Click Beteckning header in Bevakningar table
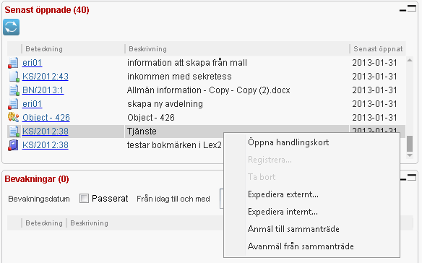Image resolution: width=422 pixels, height=263 pixels. click(44, 223)
